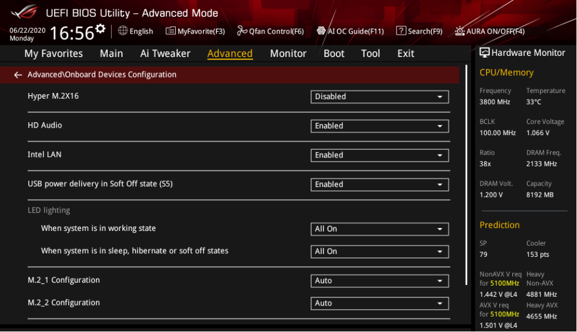
Task: Click the 38x ratio value
Action: 485,164
